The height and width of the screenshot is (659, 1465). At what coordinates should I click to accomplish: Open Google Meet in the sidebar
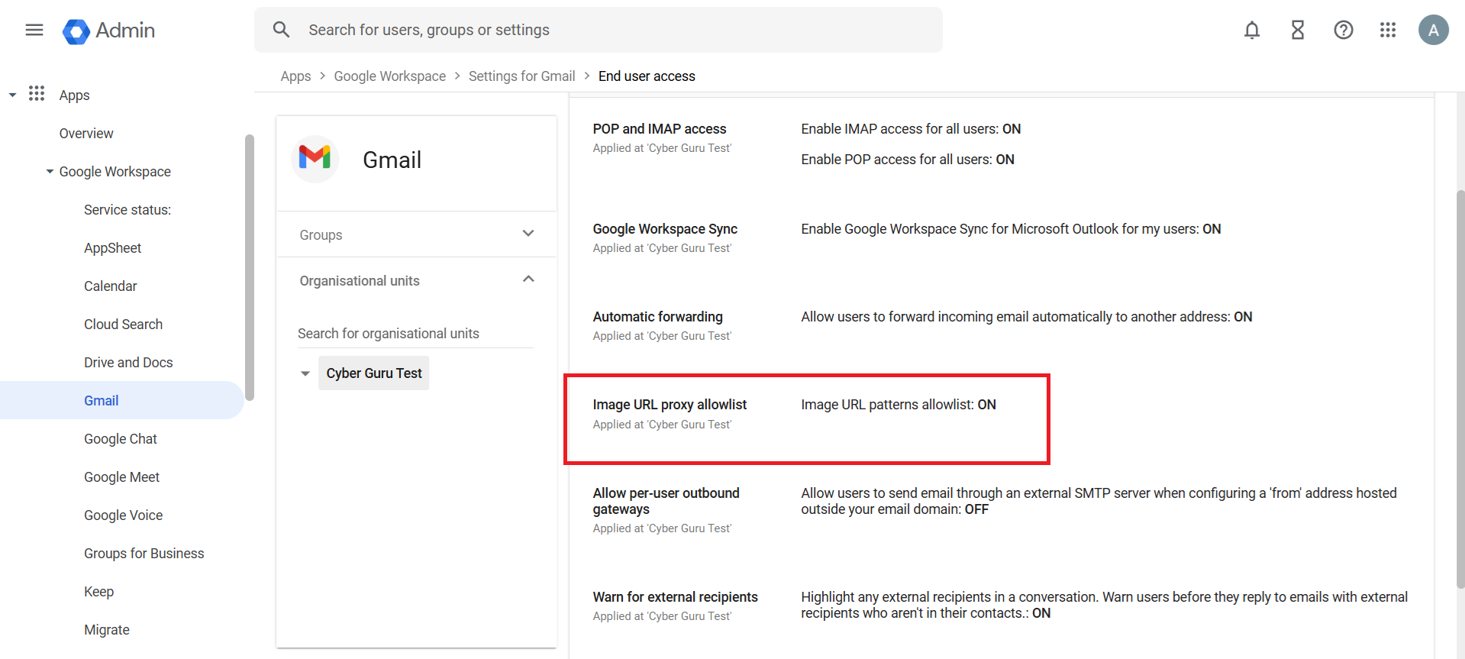[x=122, y=477]
